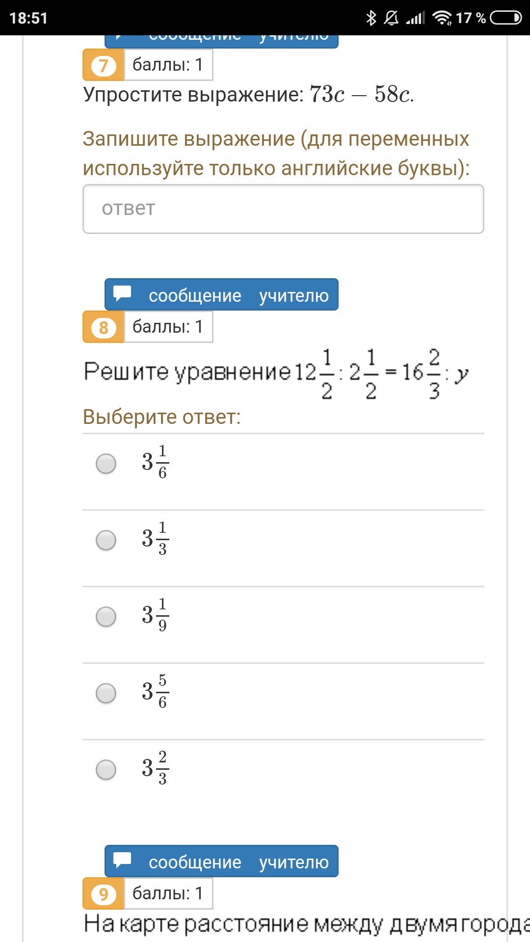Image resolution: width=530 pixels, height=942 pixels.
Task: Tap the clock showing 18:51
Action: [28, 18]
